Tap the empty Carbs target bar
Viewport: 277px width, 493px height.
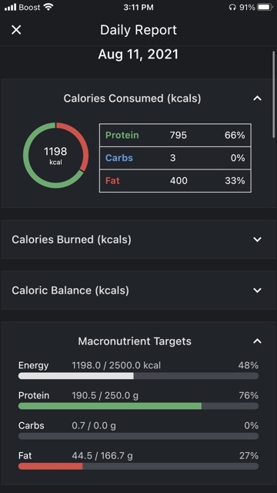click(x=138, y=436)
